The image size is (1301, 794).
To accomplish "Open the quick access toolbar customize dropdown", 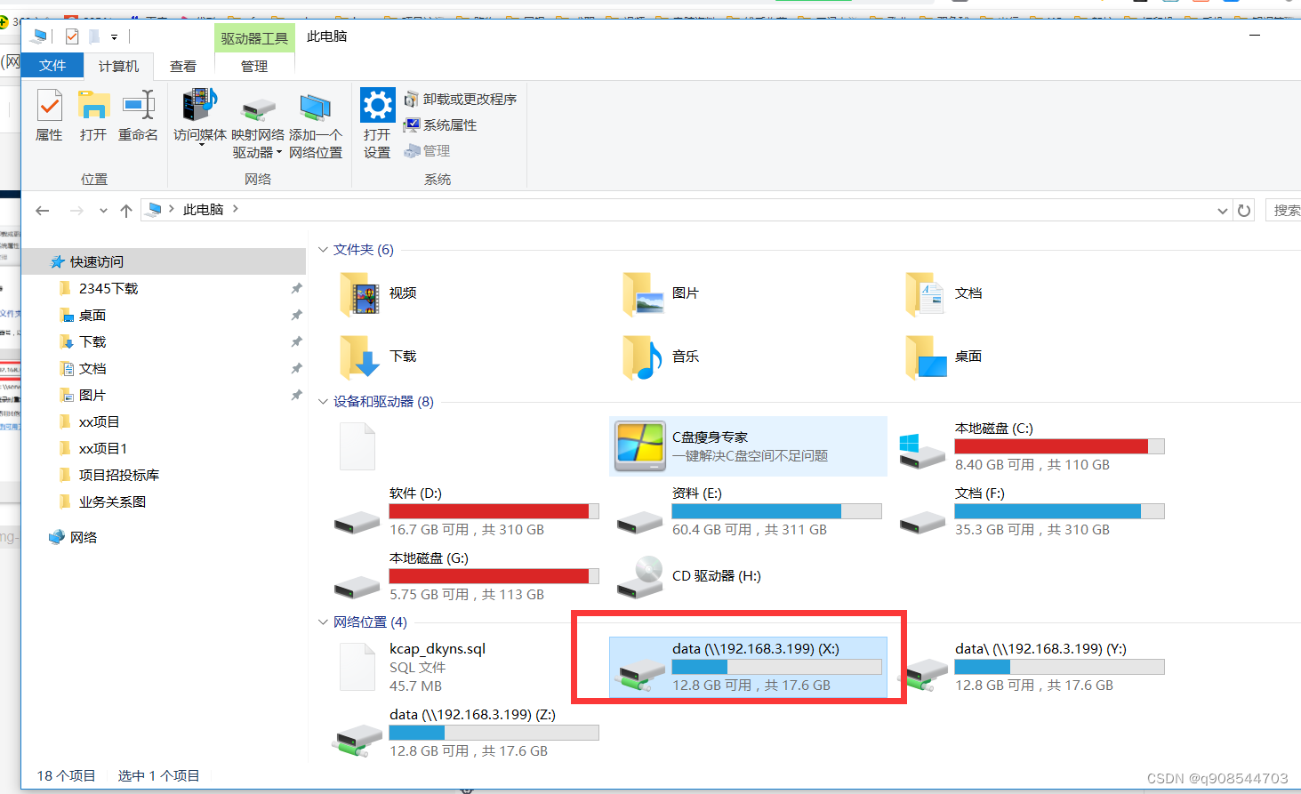I will [114, 37].
